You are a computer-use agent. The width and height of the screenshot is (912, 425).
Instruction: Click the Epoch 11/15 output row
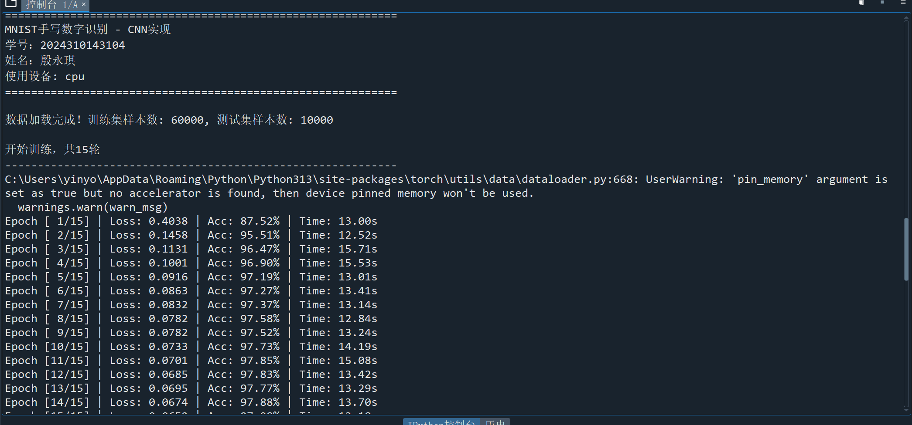point(191,360)
